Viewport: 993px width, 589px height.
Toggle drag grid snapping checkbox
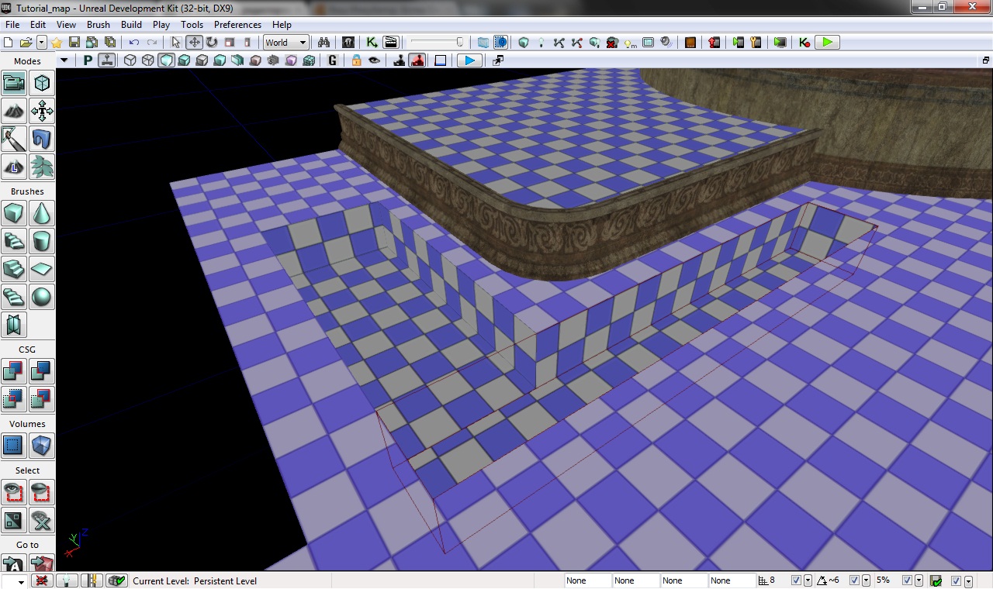pyautogui.click(x=795, y=580)
